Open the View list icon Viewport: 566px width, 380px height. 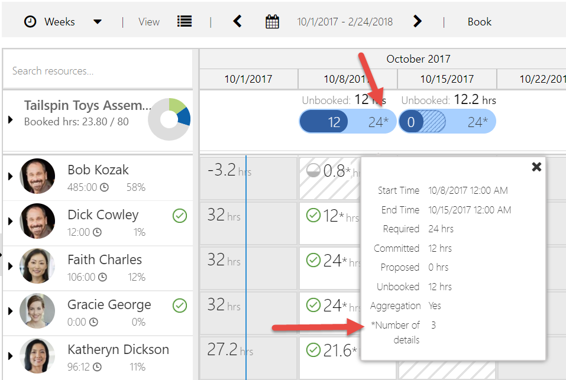coord(184,21)
